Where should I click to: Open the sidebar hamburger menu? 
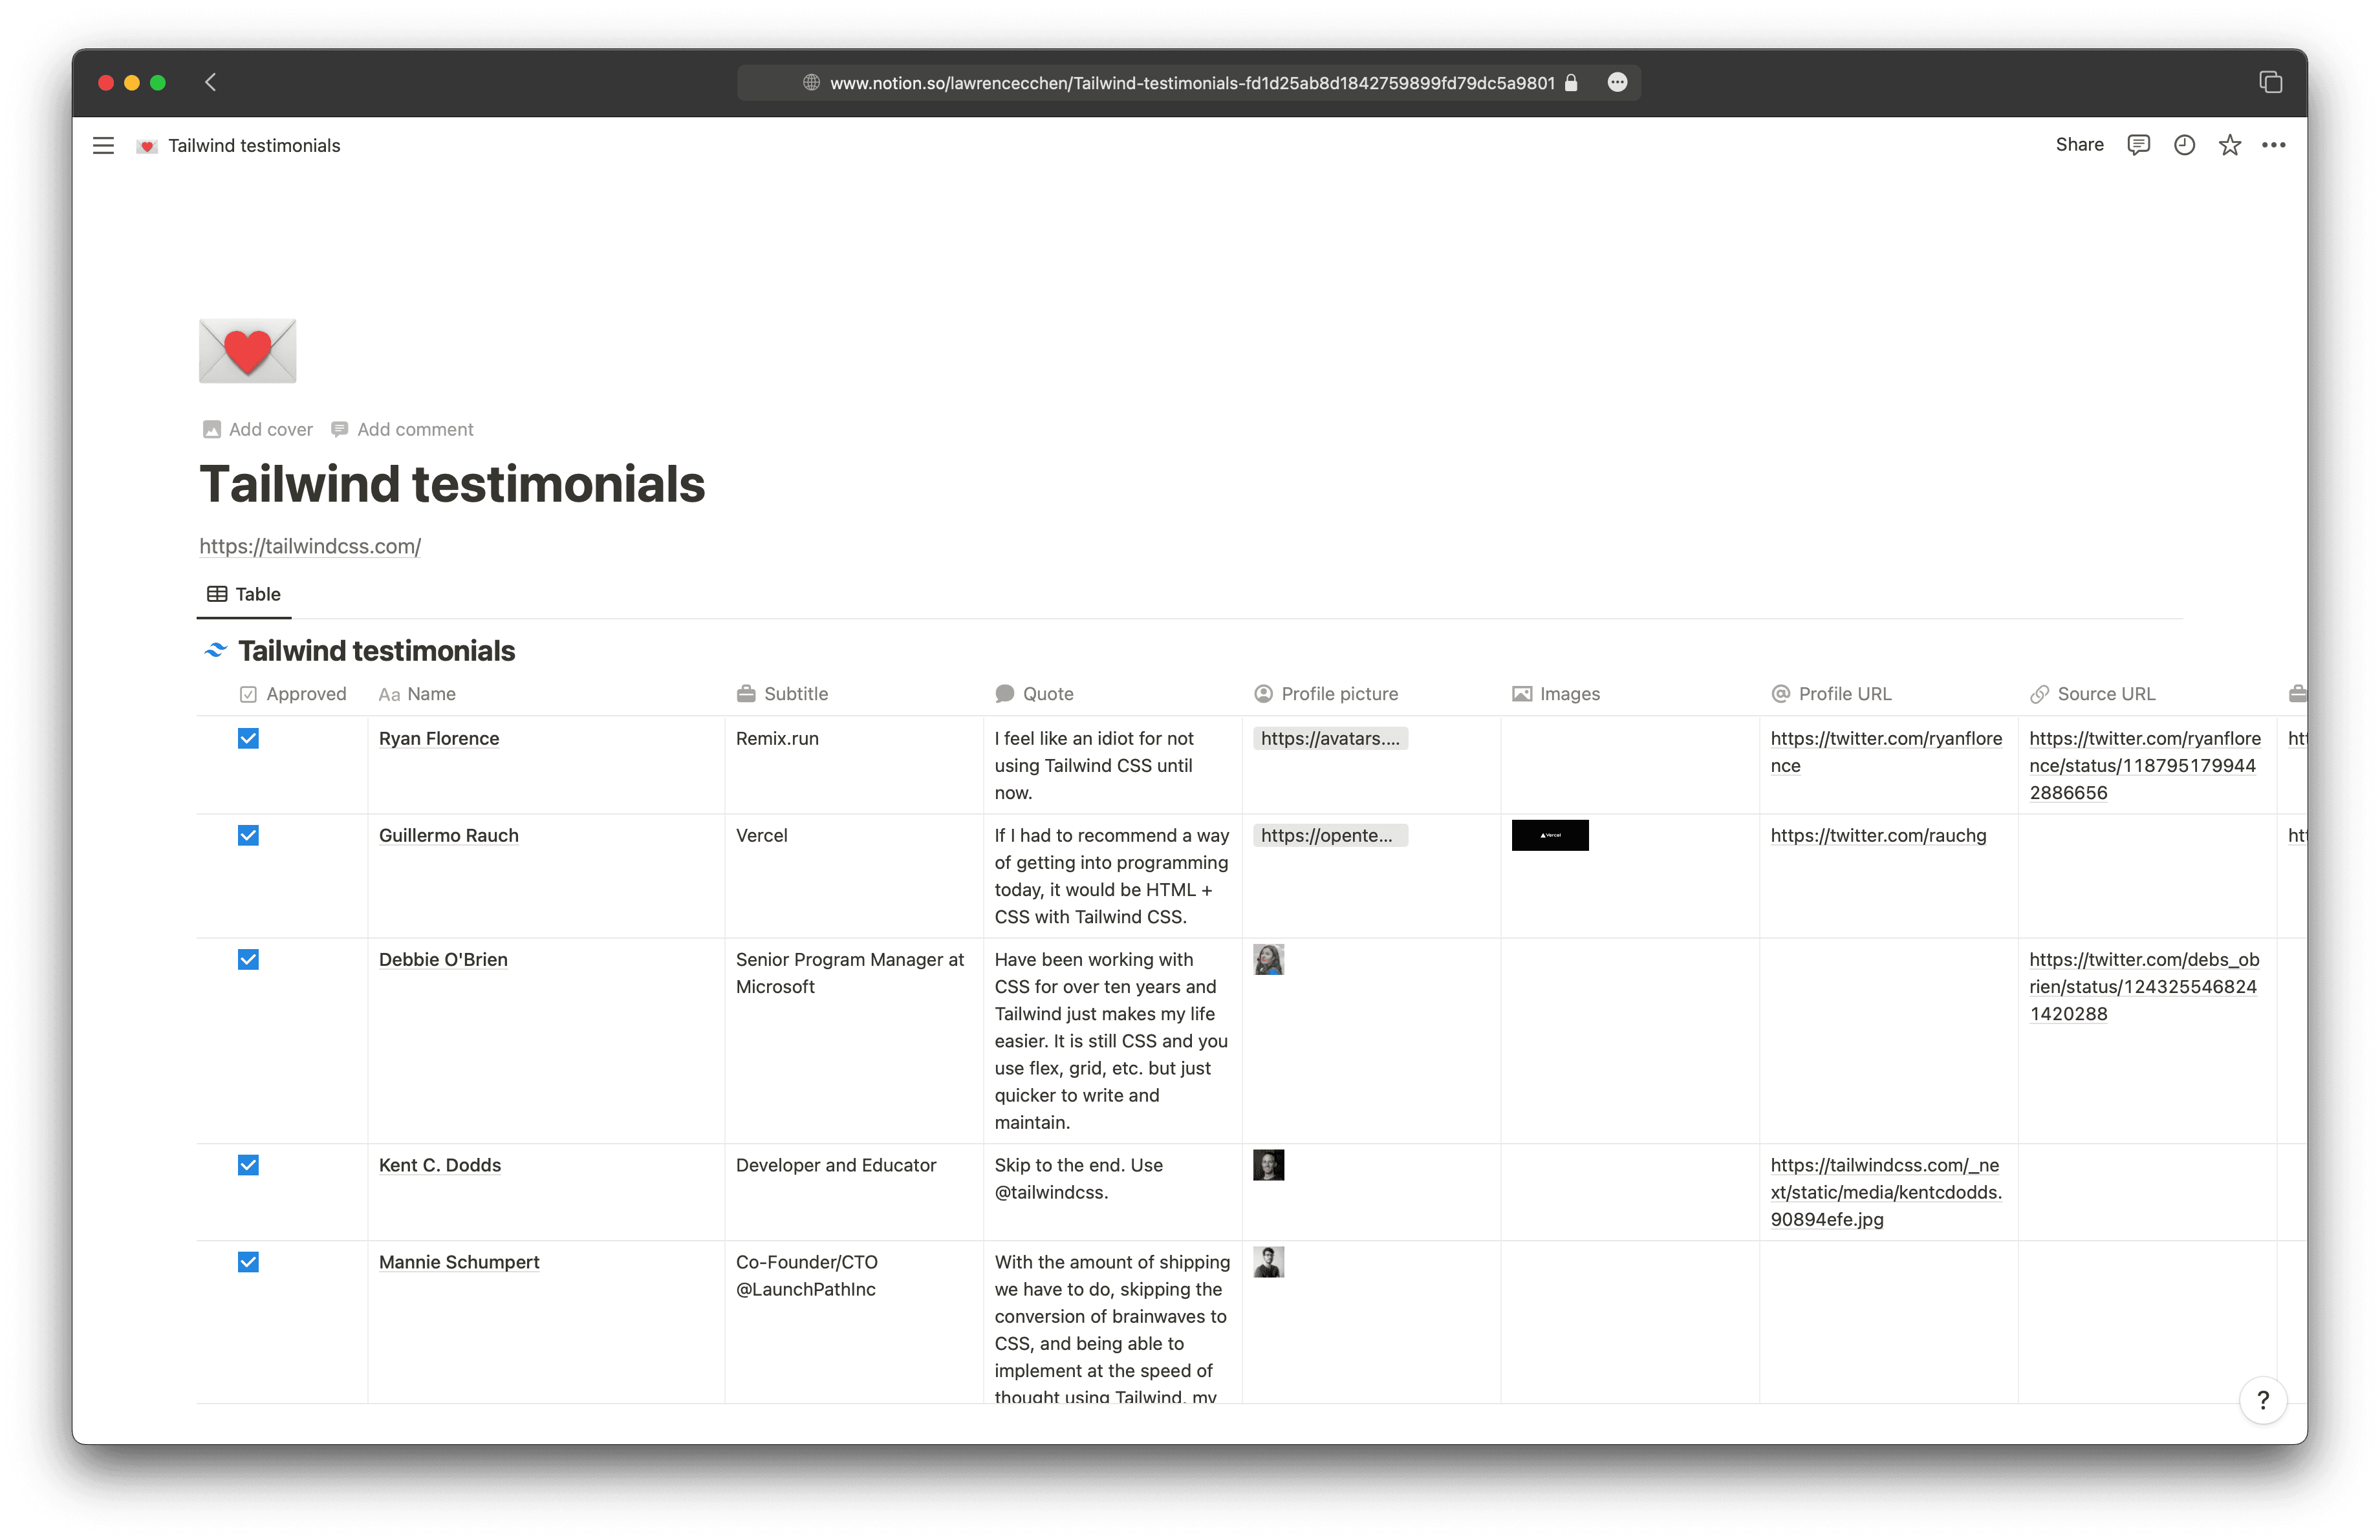[x=103, y=145]
